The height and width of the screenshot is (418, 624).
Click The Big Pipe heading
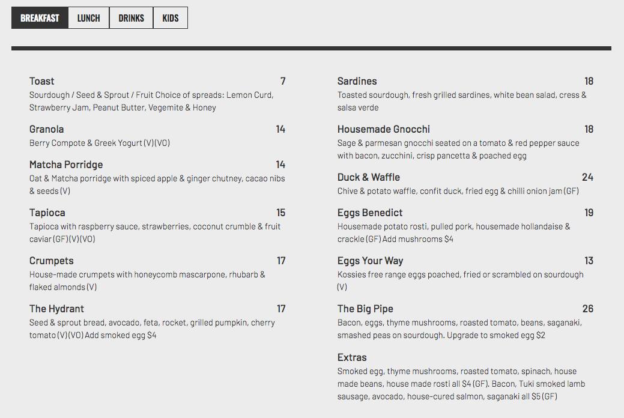[x=365, y=308]
